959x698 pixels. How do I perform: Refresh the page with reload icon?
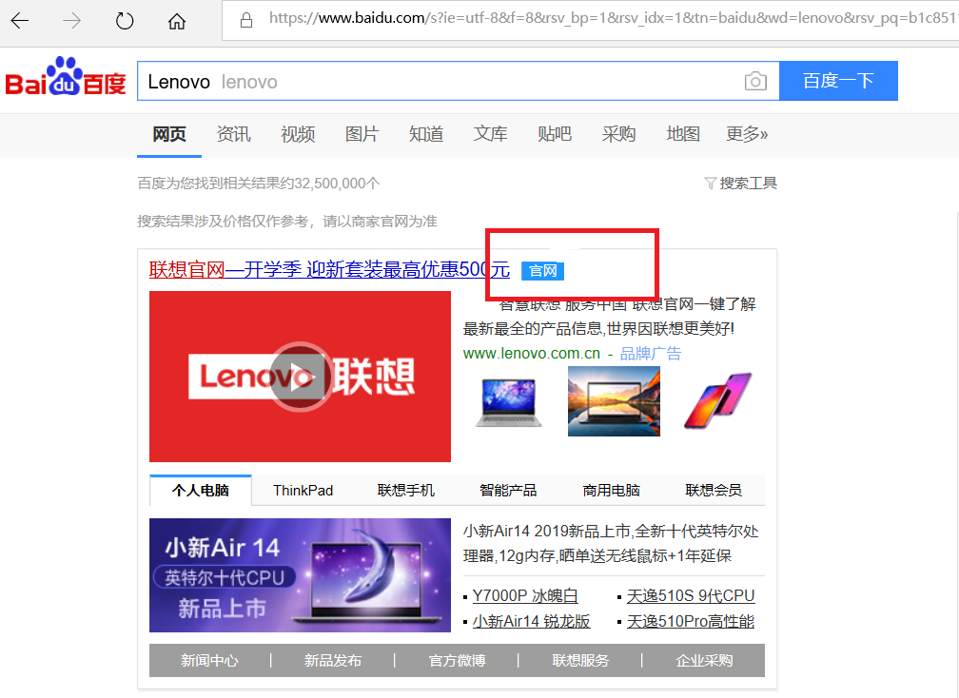point(125,20)
